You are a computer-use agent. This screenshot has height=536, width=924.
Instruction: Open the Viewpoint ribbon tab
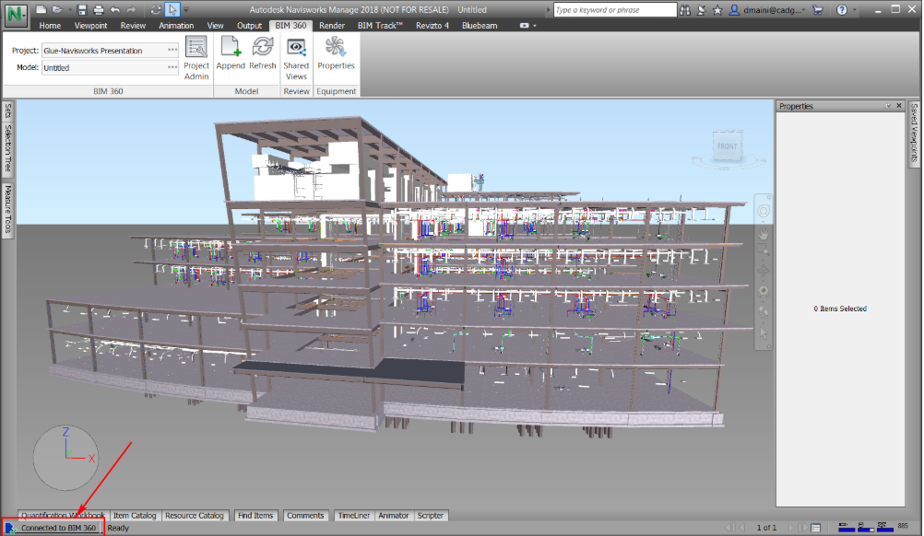pyautogui.click(x=90, y=25)
